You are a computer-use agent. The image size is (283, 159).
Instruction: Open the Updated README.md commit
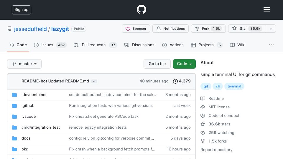point(69,81)
